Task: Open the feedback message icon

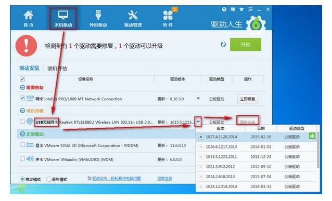Action: (x=233, y=9)
